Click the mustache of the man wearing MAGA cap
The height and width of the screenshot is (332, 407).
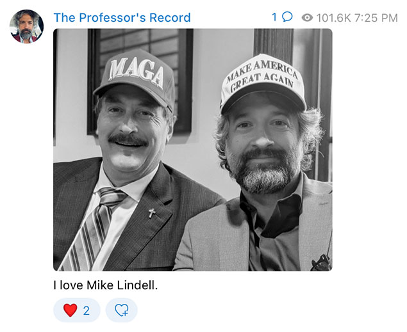128,140
